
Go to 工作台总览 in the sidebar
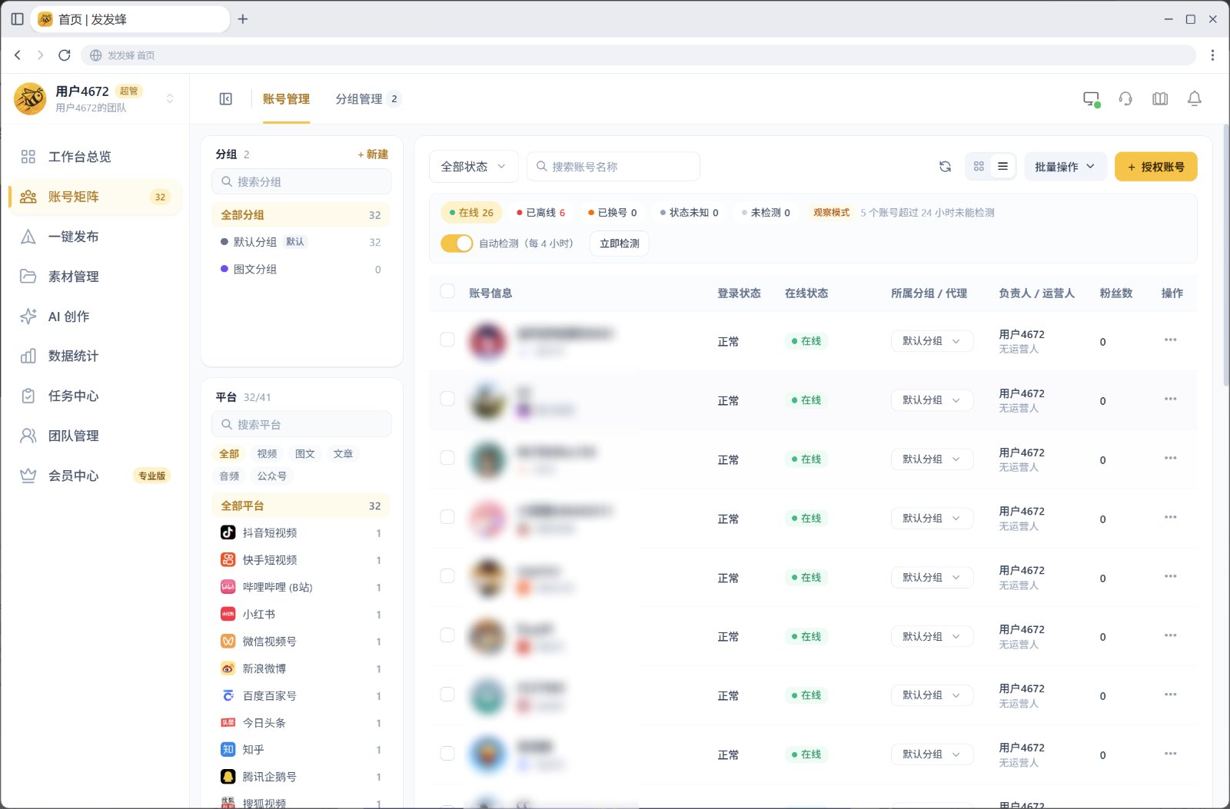pos(95,157)
